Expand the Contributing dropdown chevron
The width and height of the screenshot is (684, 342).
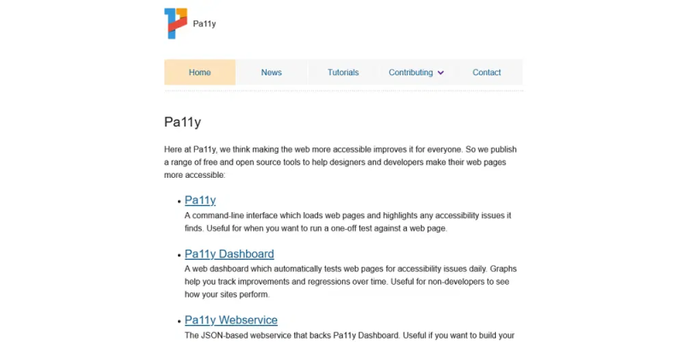pyautogui.click(x=440, y=73)
